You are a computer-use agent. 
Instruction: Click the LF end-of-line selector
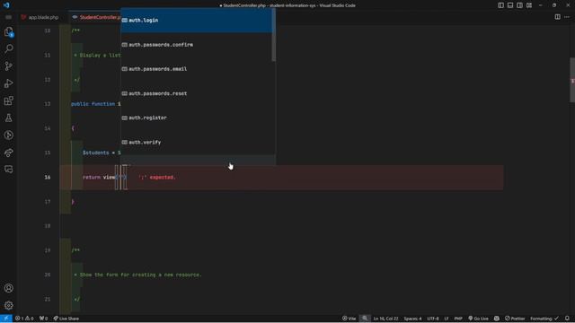(447, 319)
